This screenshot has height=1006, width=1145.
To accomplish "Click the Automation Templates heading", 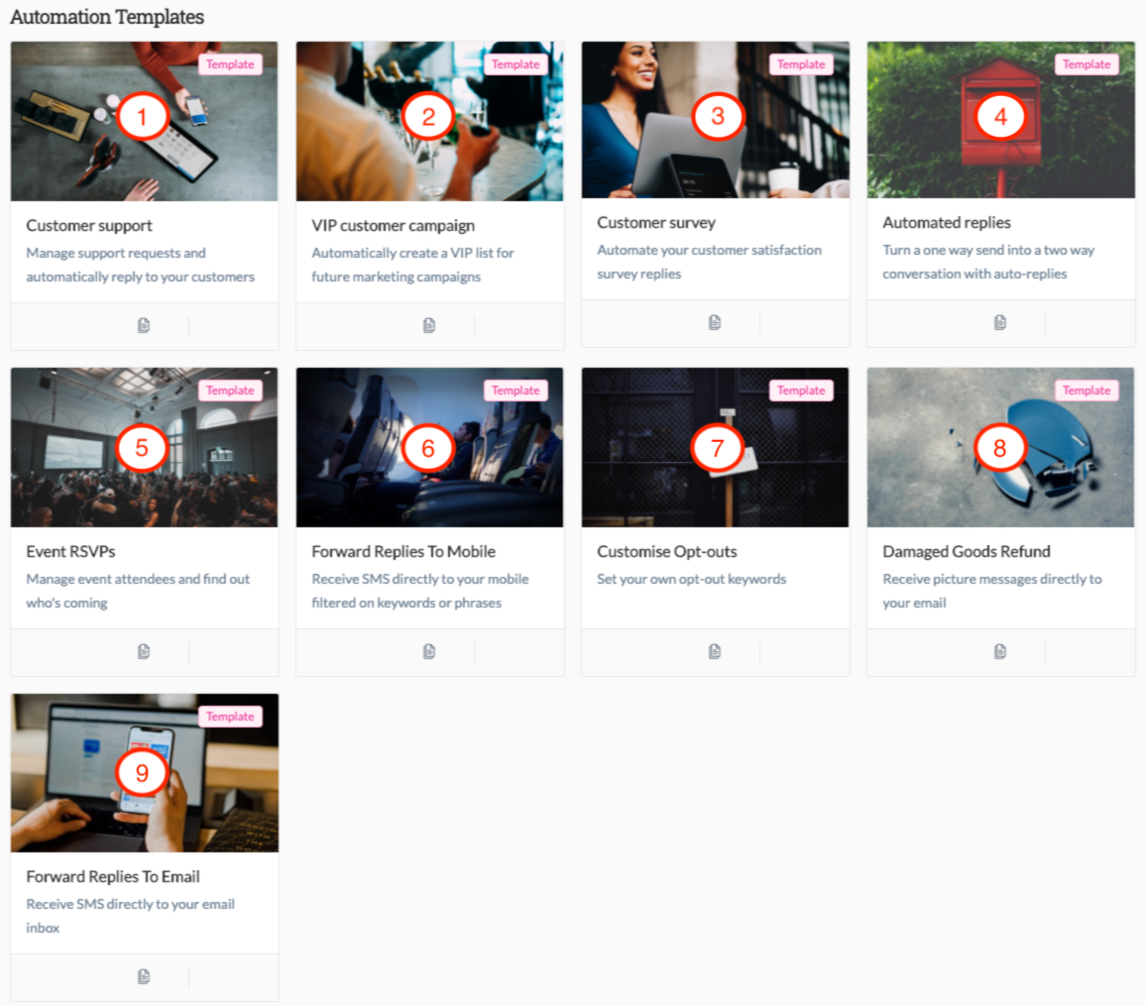I will tap(107, 17).
